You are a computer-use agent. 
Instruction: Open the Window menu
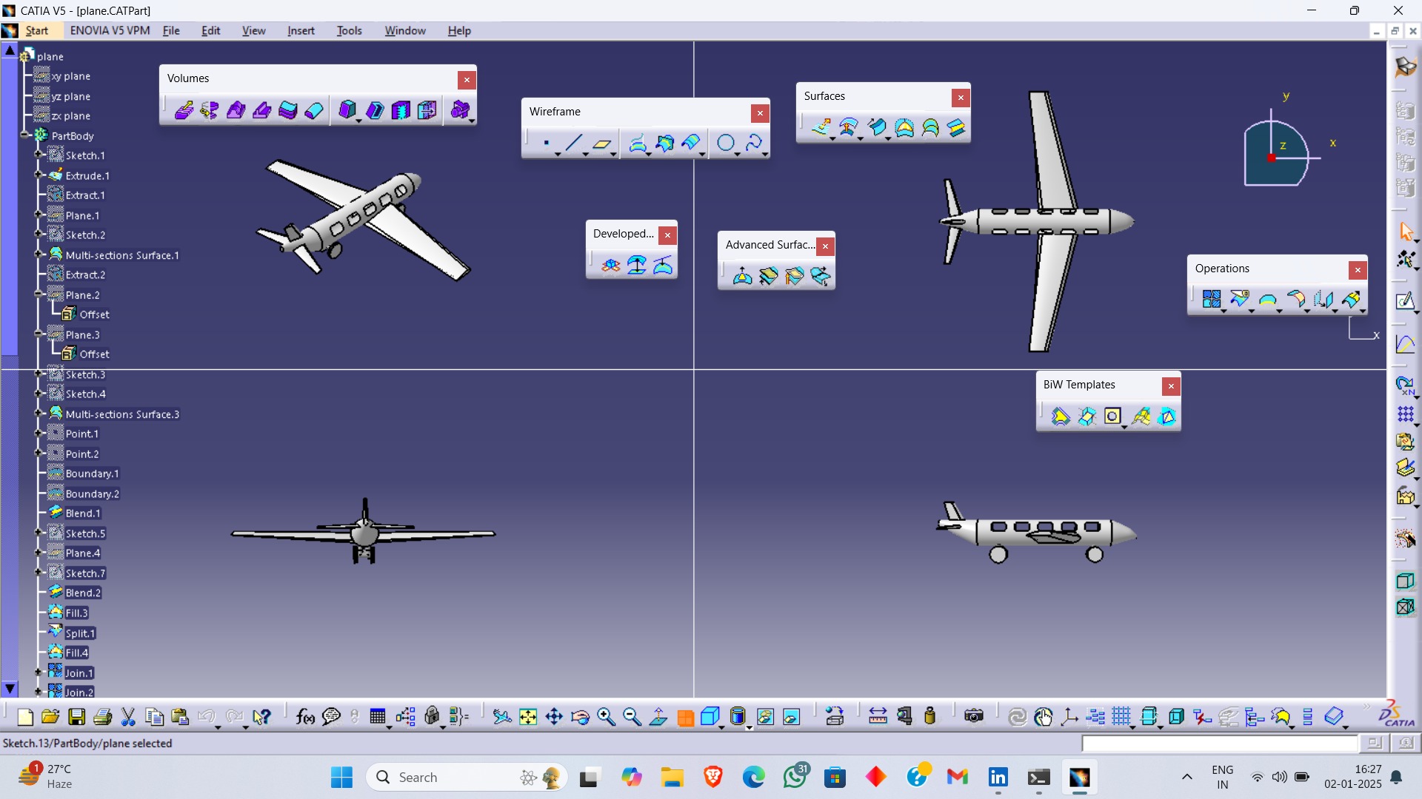pos(405,30)
